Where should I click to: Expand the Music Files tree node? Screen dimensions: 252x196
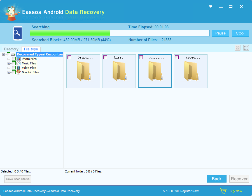coord(9,64)
